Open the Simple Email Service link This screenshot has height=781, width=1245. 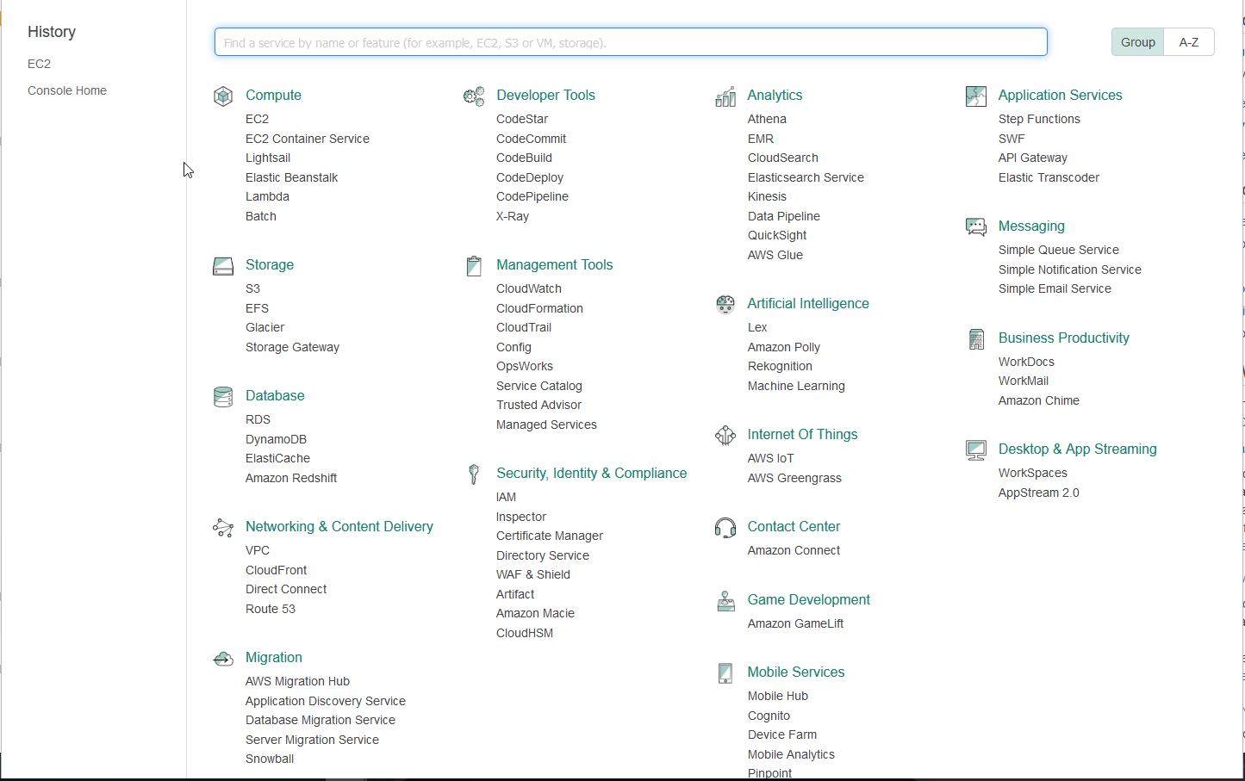coord(1055,288)
